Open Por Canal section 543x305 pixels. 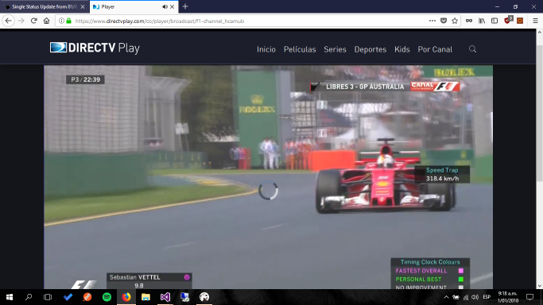(x=435, y=49)
